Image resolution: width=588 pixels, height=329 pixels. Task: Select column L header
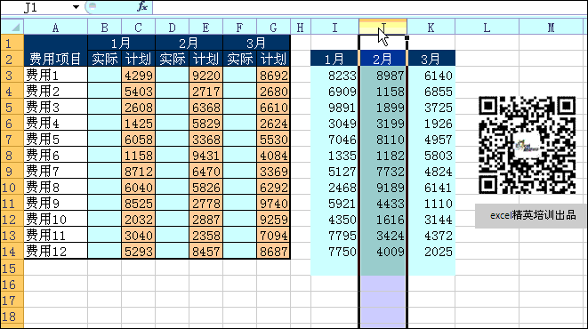(487, 28)
